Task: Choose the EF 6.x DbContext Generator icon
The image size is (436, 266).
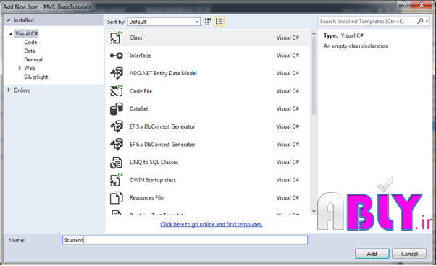Action: click(x=116, y=145)
